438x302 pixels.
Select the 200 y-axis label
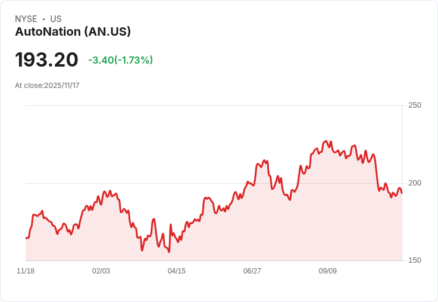point(414,183)
